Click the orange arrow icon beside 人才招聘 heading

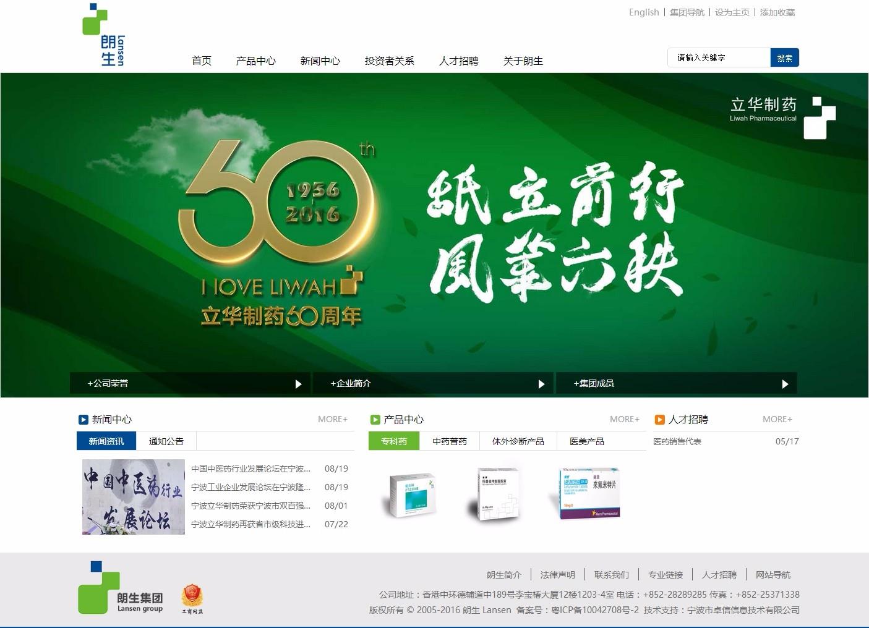[x=659, y=420]
